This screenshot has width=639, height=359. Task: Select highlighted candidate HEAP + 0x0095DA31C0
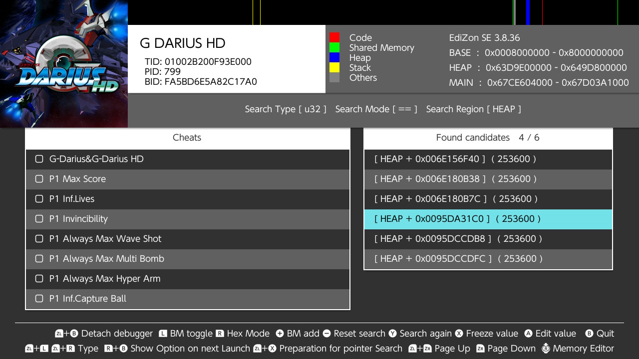click(488, 219)
